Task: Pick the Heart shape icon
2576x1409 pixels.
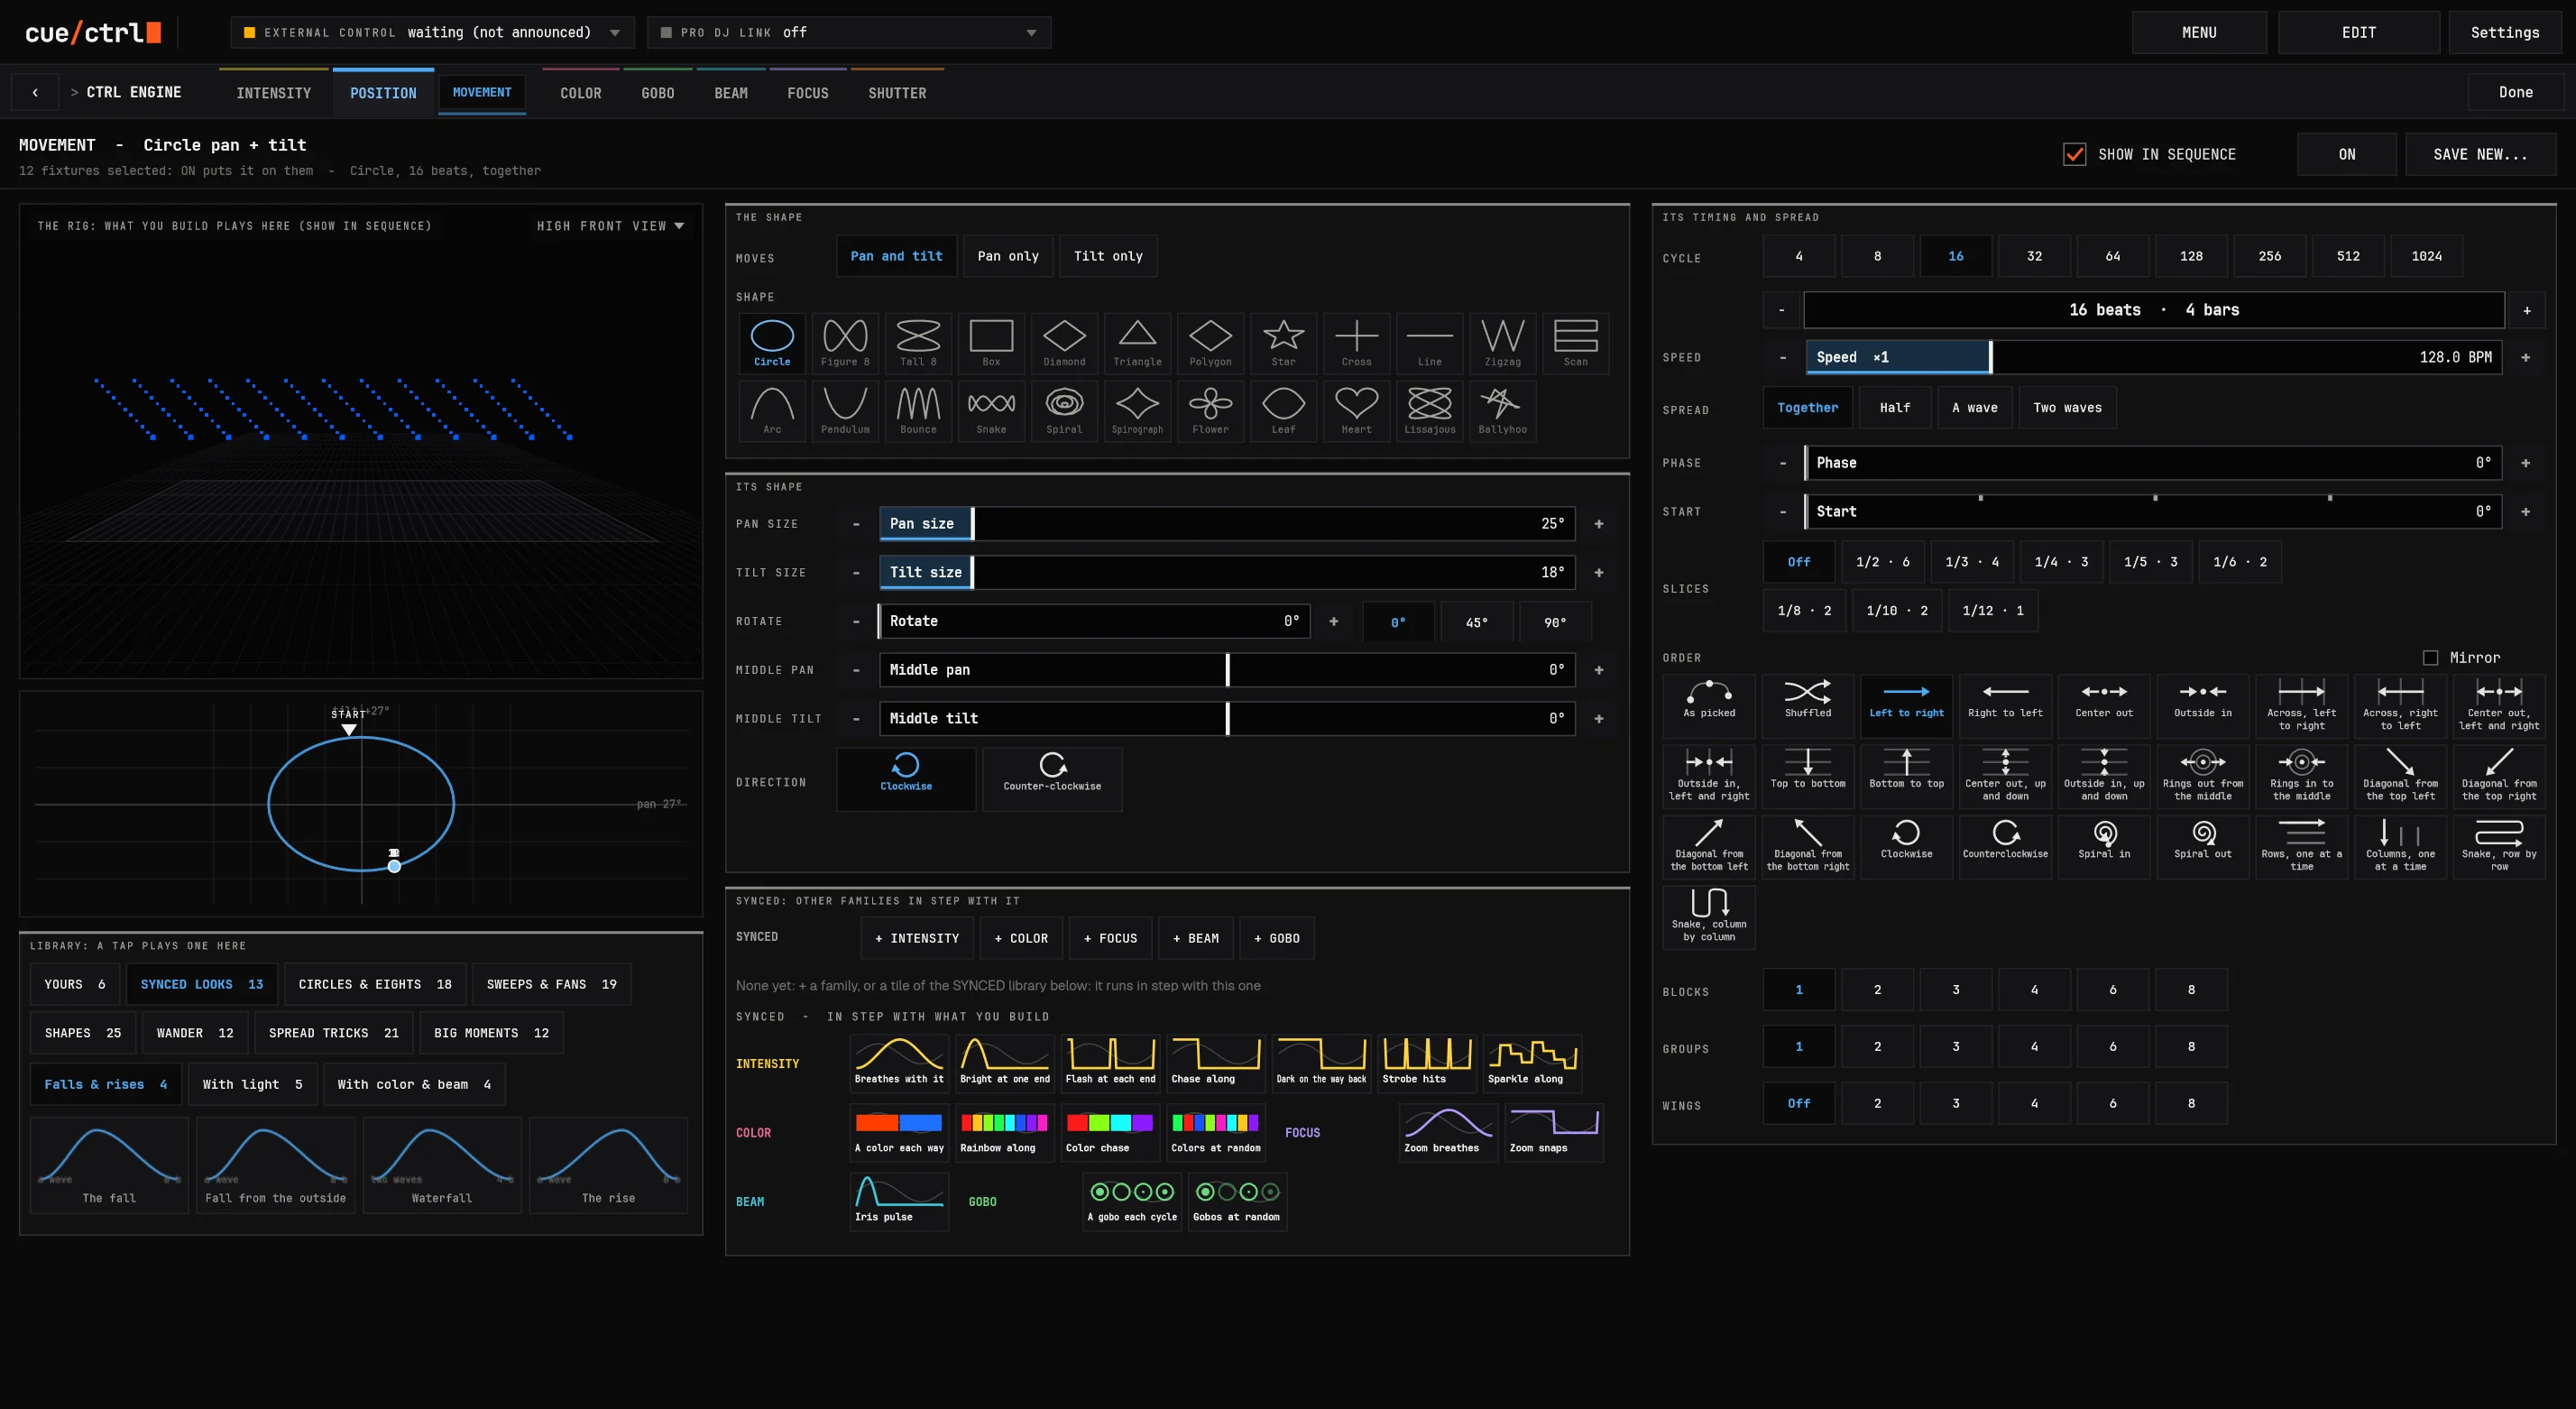Action: pos(1356,411)
